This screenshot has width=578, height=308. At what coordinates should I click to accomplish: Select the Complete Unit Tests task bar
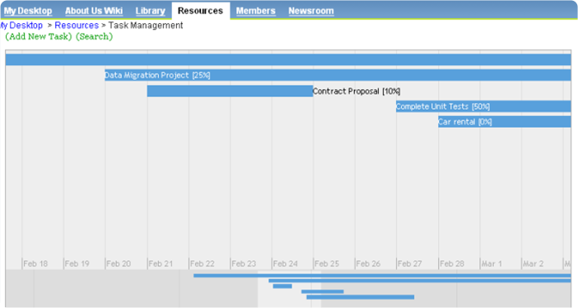483,106
